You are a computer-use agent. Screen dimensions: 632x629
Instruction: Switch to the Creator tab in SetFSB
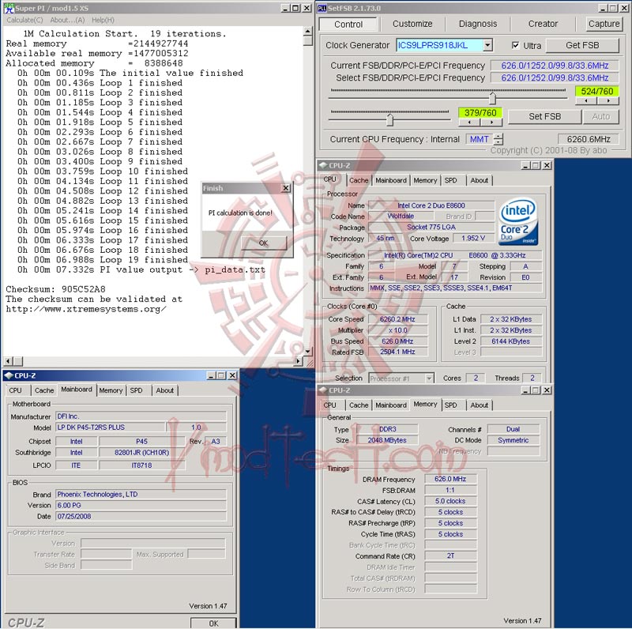(543, 24)
